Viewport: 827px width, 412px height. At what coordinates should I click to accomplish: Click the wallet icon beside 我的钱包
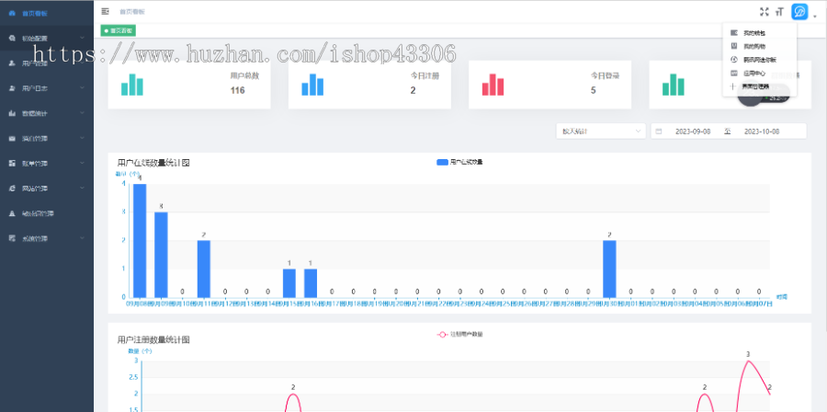(733, 33)
